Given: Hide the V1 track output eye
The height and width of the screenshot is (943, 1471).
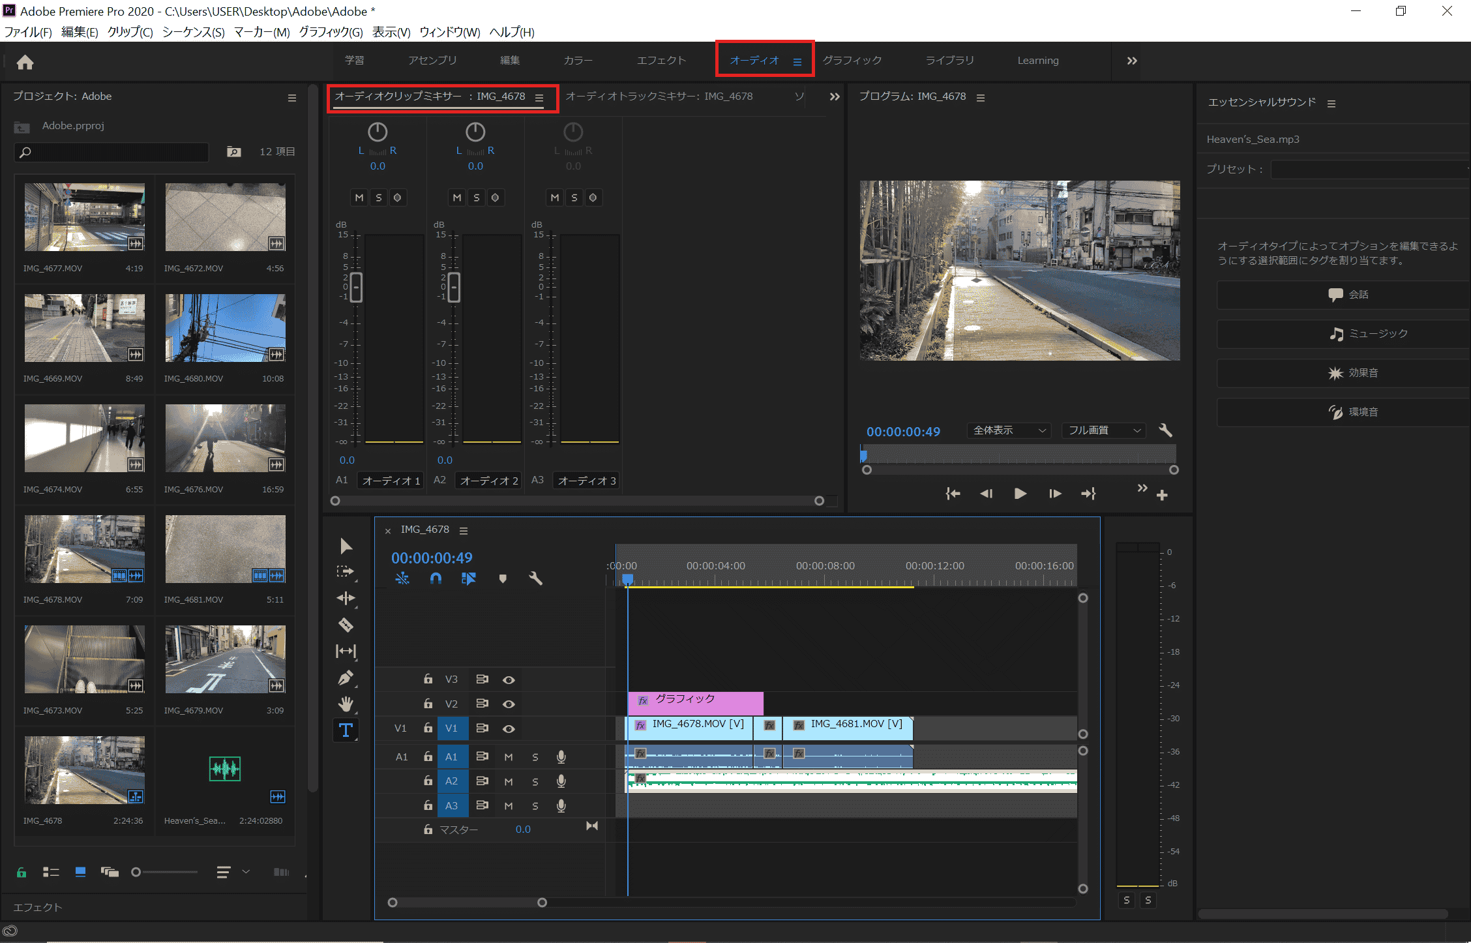Looking at the screenshot, I should pyautogui.click(x=509, y=729).
